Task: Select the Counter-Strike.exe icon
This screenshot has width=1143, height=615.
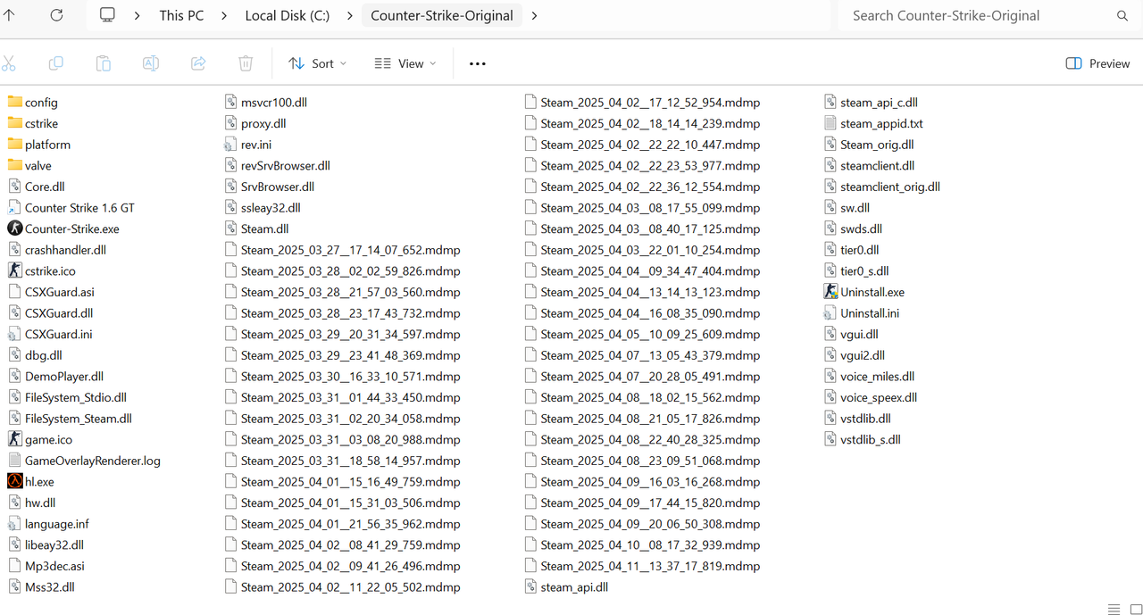Action: pos(14,229)
